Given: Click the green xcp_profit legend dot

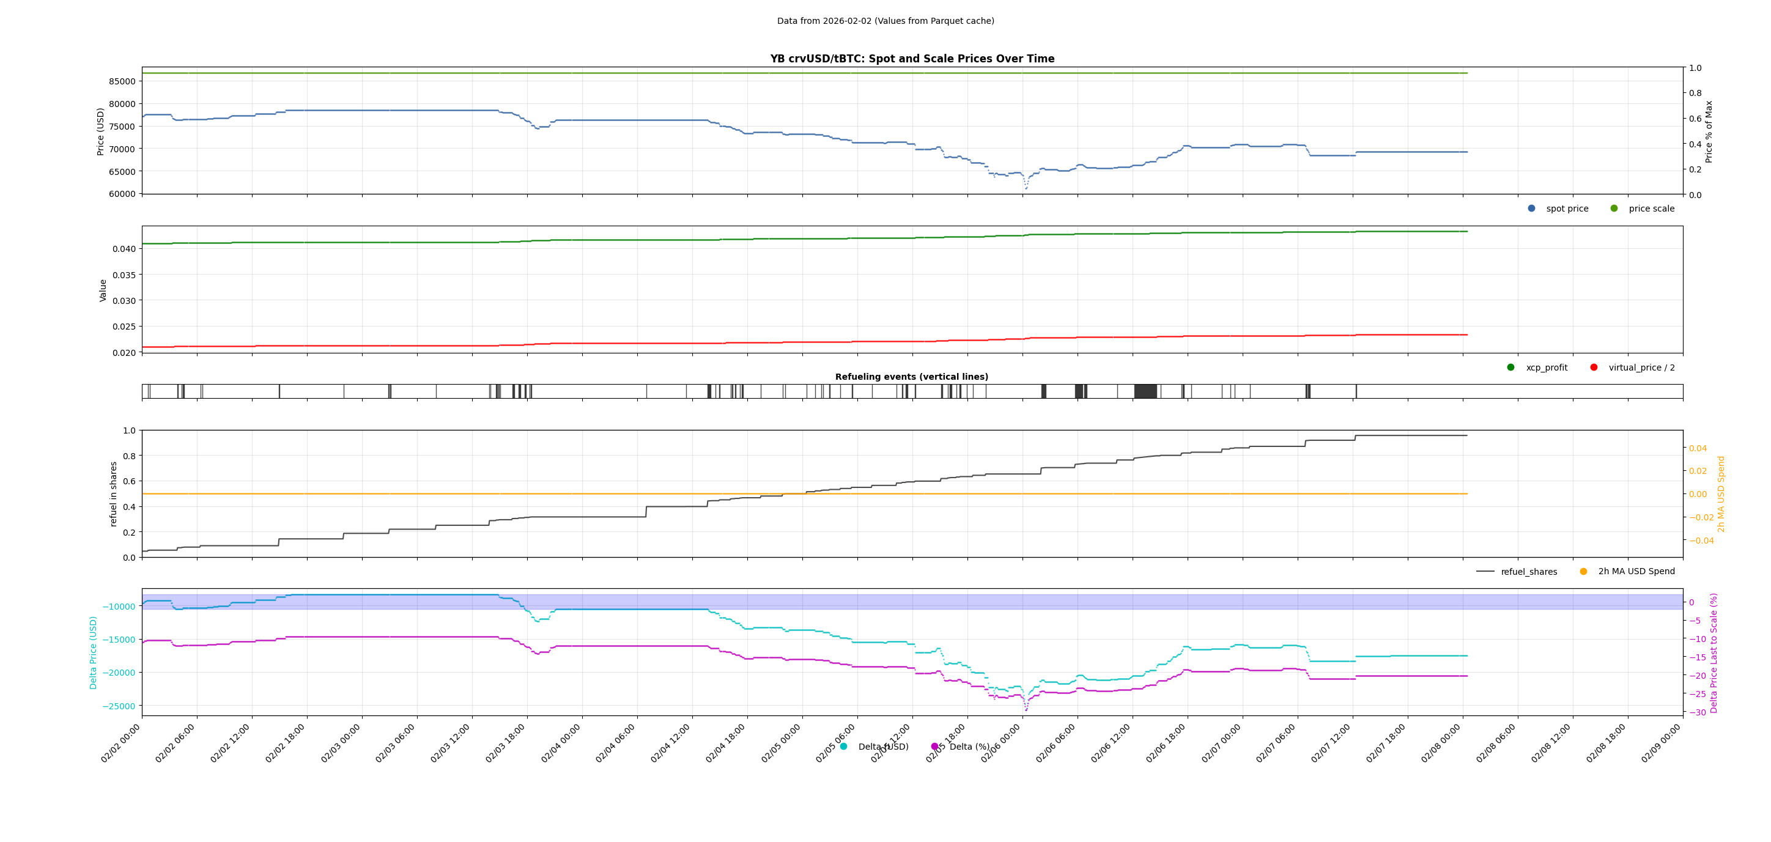Looking at the screenshot, I should (1510, 367).
